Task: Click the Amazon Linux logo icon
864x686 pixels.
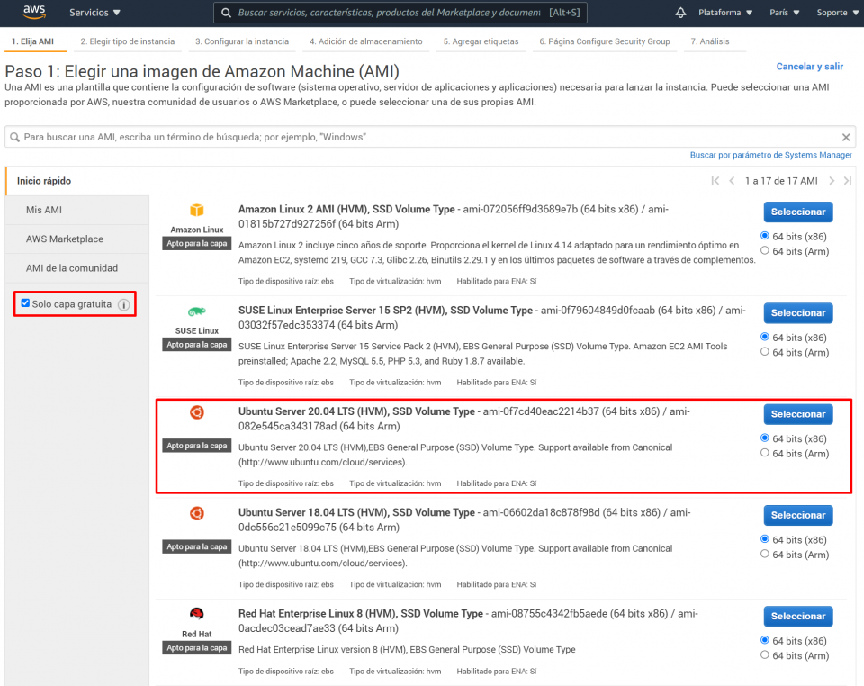Action: (196, 209)
